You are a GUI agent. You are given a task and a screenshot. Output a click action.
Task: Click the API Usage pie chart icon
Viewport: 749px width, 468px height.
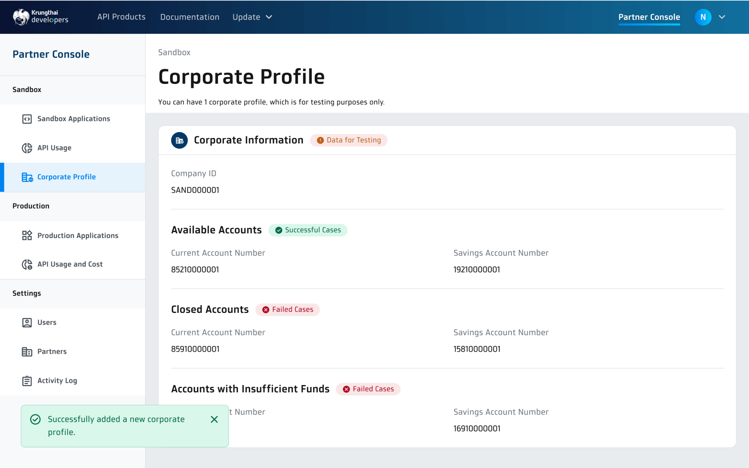click(27, 148)
